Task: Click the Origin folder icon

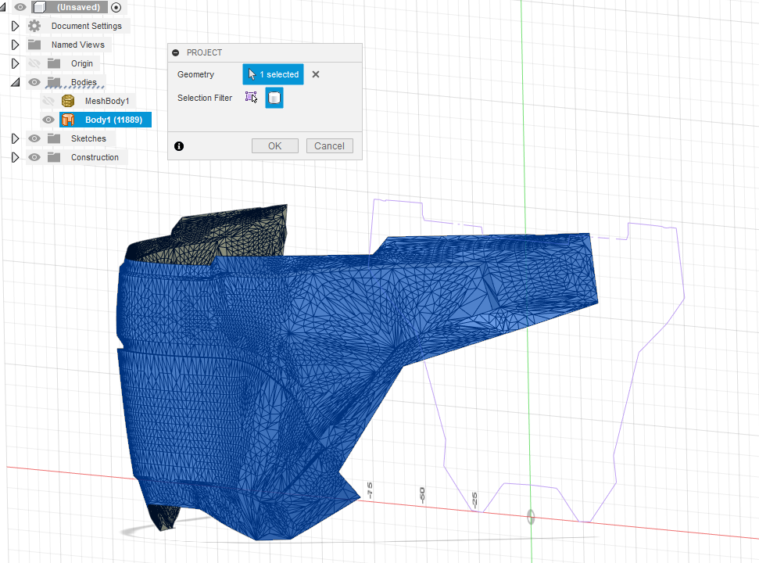Action: click(54, 63)
